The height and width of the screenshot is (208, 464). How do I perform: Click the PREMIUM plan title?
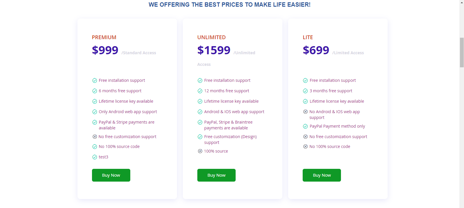pos(104,37)
